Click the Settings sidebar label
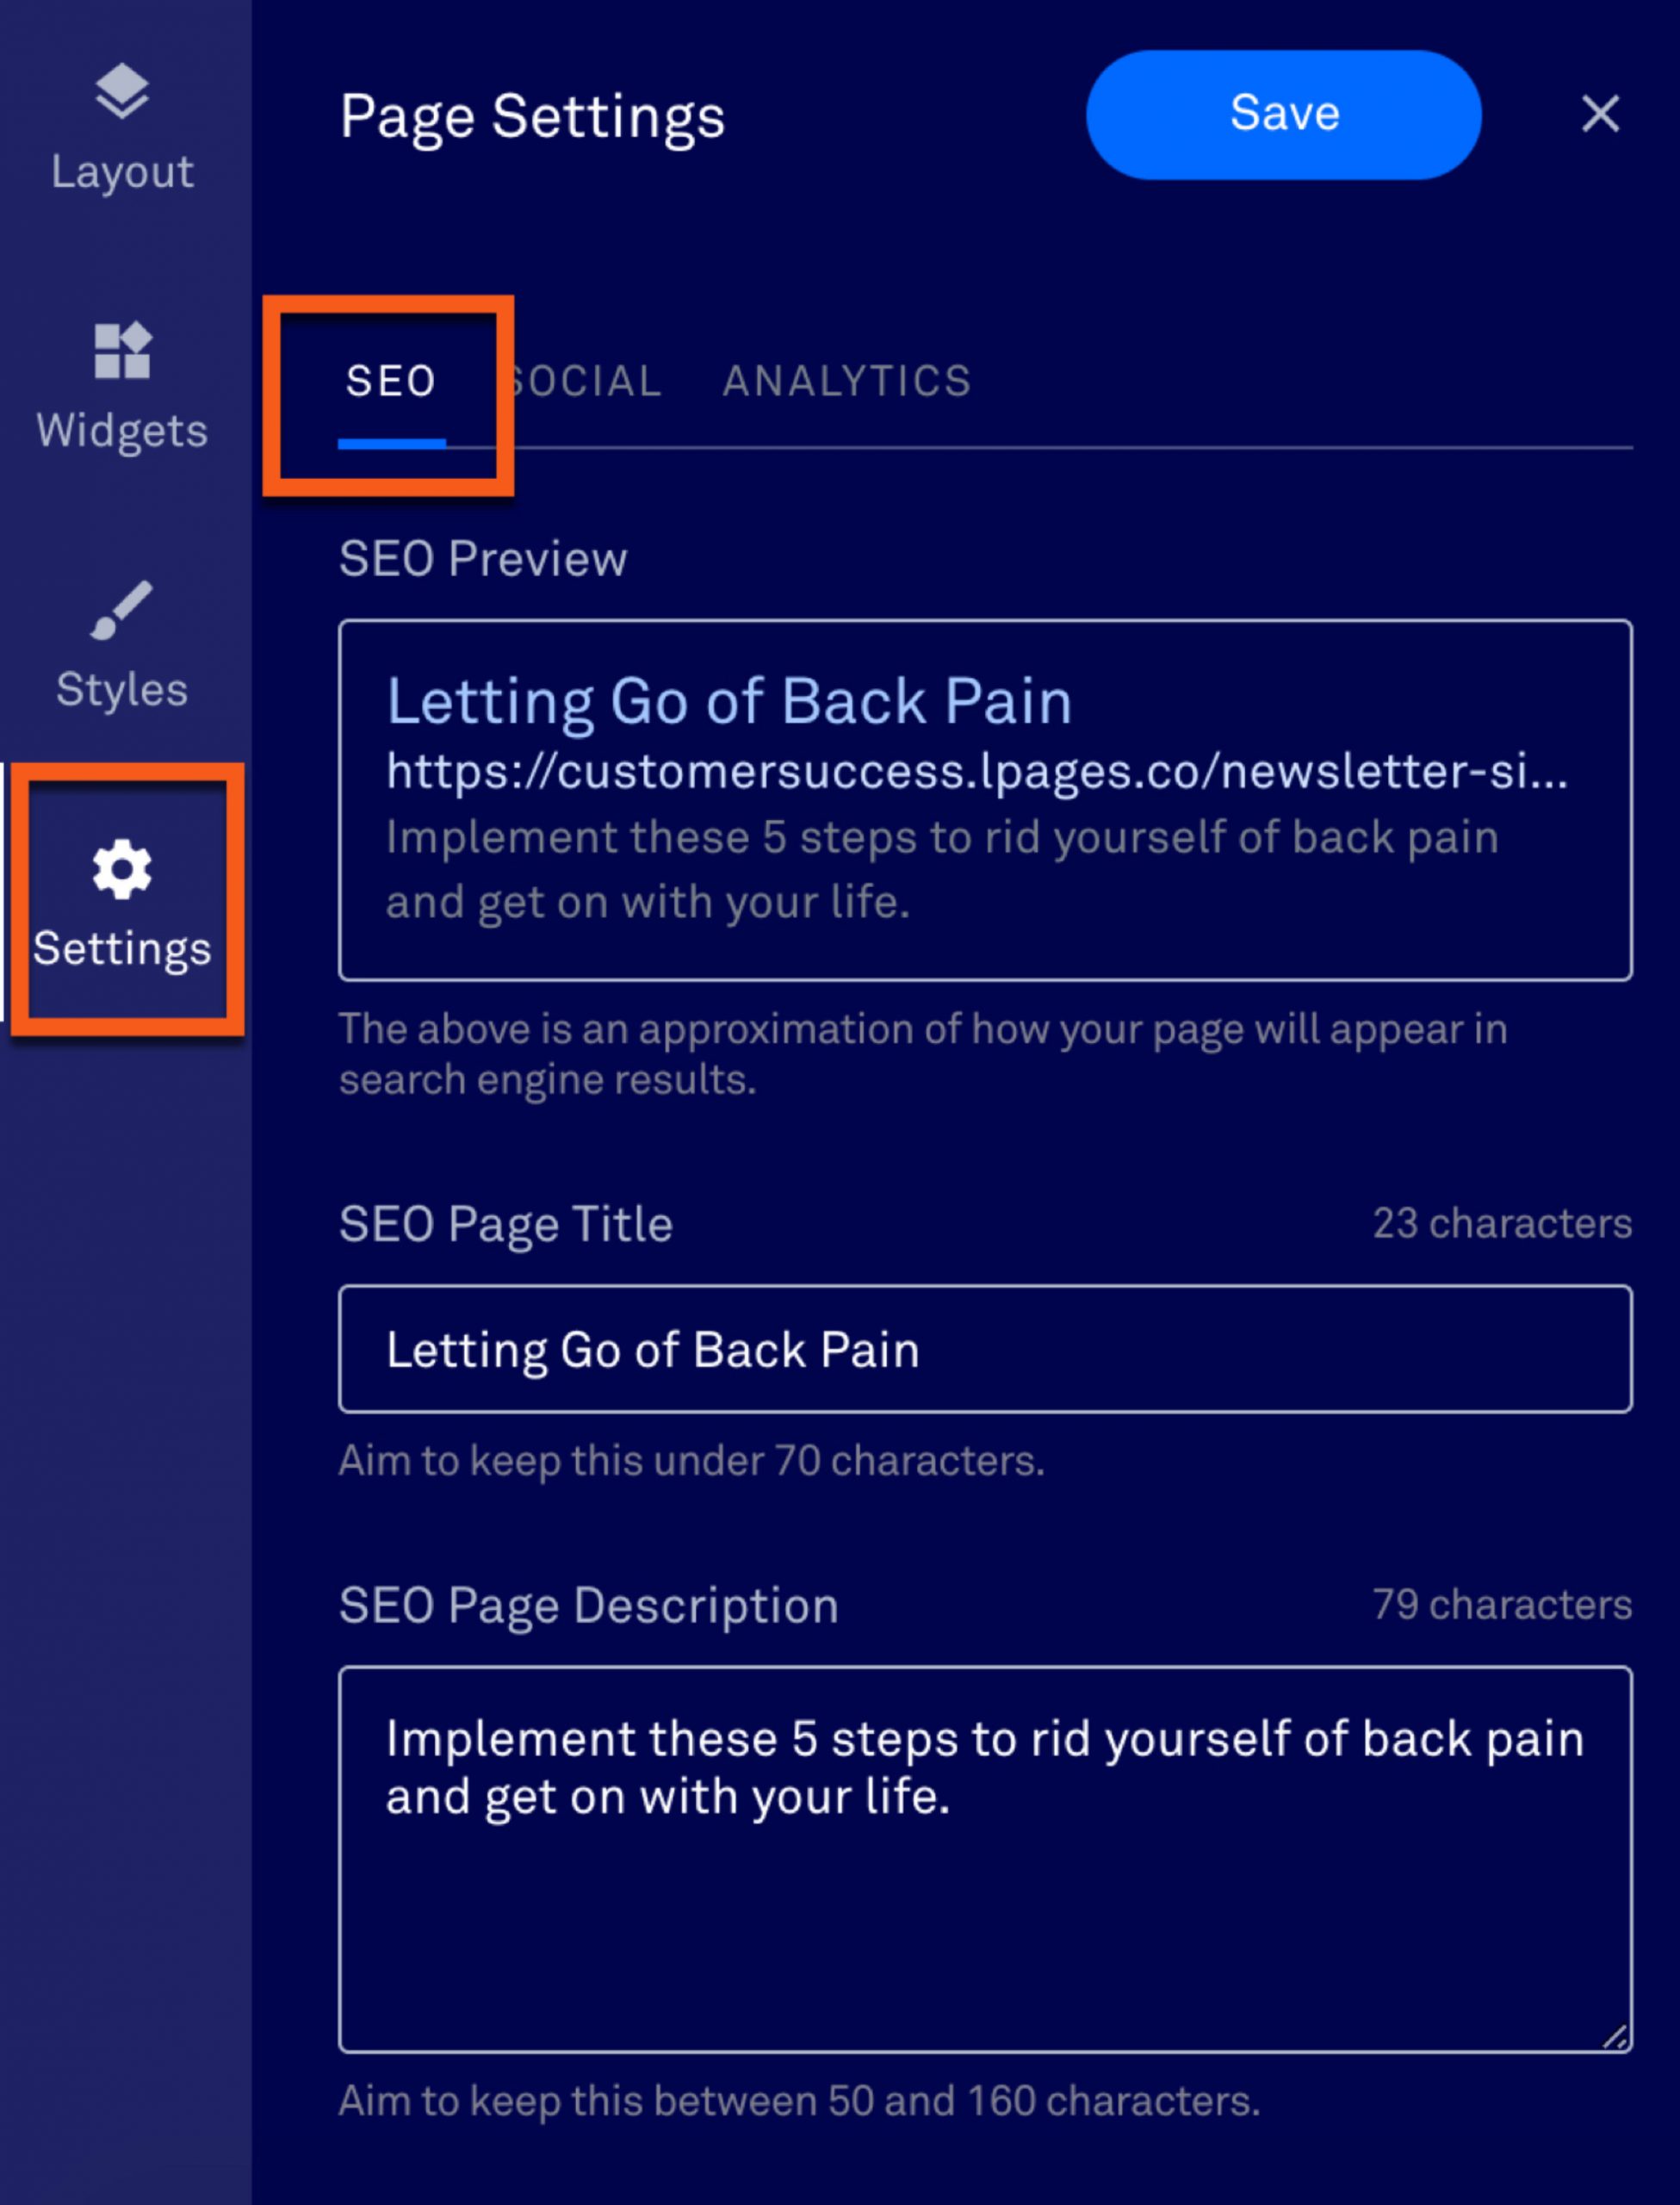Viewport: 1680px width, 2205px height. [x=122, y=949]
